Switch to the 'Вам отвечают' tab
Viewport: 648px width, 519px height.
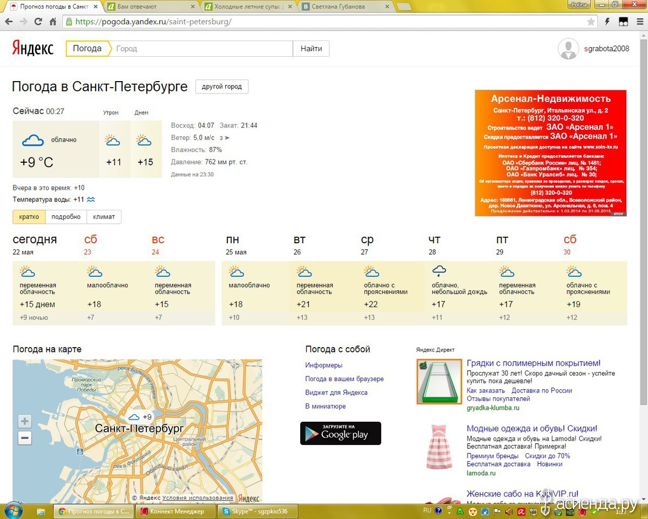point(152,6)
